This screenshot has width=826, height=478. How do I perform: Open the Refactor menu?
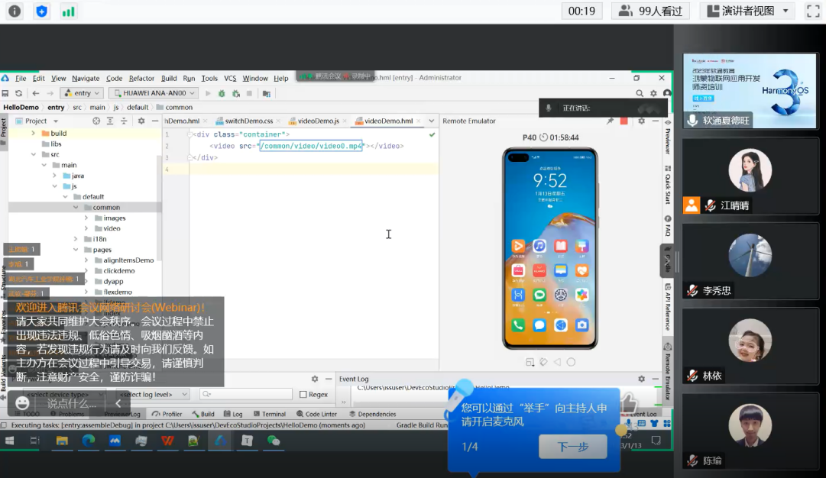[141, 78]
